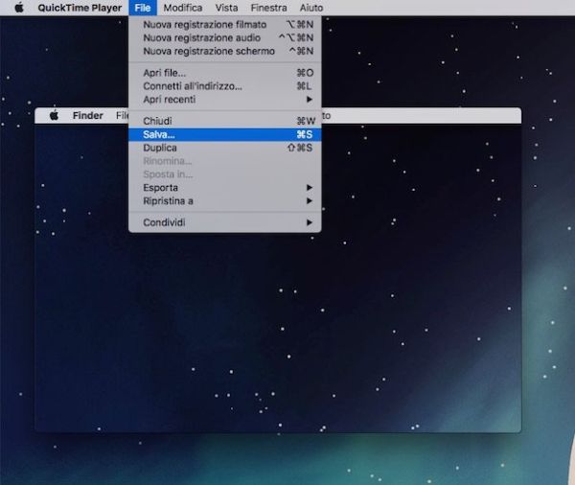Open the Finestra menu

[268, 8]
